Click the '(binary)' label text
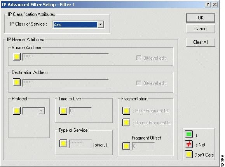Image resolution: width=225 pixels, height=167 pixels. 100,145
